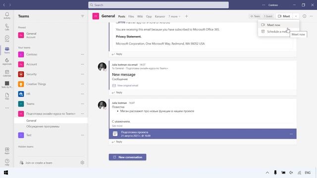Screen dimensions: 317x178
Task: Show hidden tray icons chevron
Action: pyautogui.click(x=267, y=173)
